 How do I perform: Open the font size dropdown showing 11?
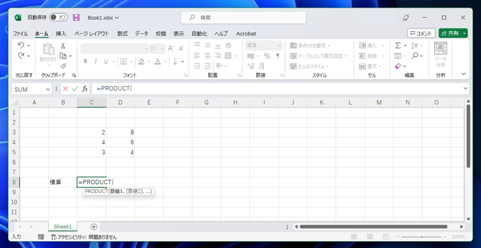(162, 49)
